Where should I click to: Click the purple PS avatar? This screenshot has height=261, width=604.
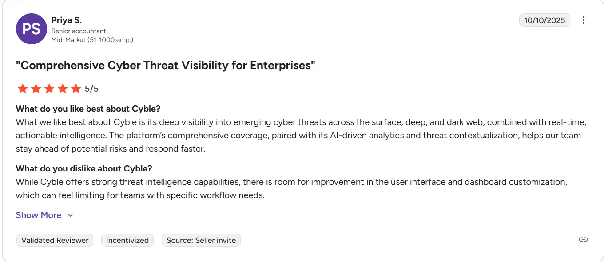(x=32, y=29)
